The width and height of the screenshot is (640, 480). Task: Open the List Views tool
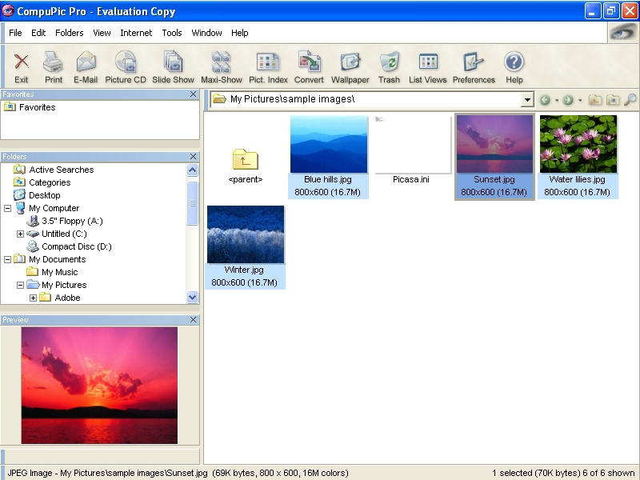pyautogui.click(x=428, y=68)
